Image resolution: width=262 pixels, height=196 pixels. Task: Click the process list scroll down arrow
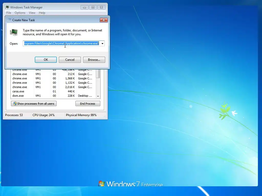pyautogui.click(x=98, y=96)
